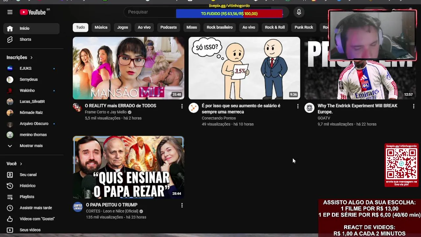Open the MANSÃO MILF video thumbnail
The height and width of the screenshot is (237, 421).
tap(129, 68)
